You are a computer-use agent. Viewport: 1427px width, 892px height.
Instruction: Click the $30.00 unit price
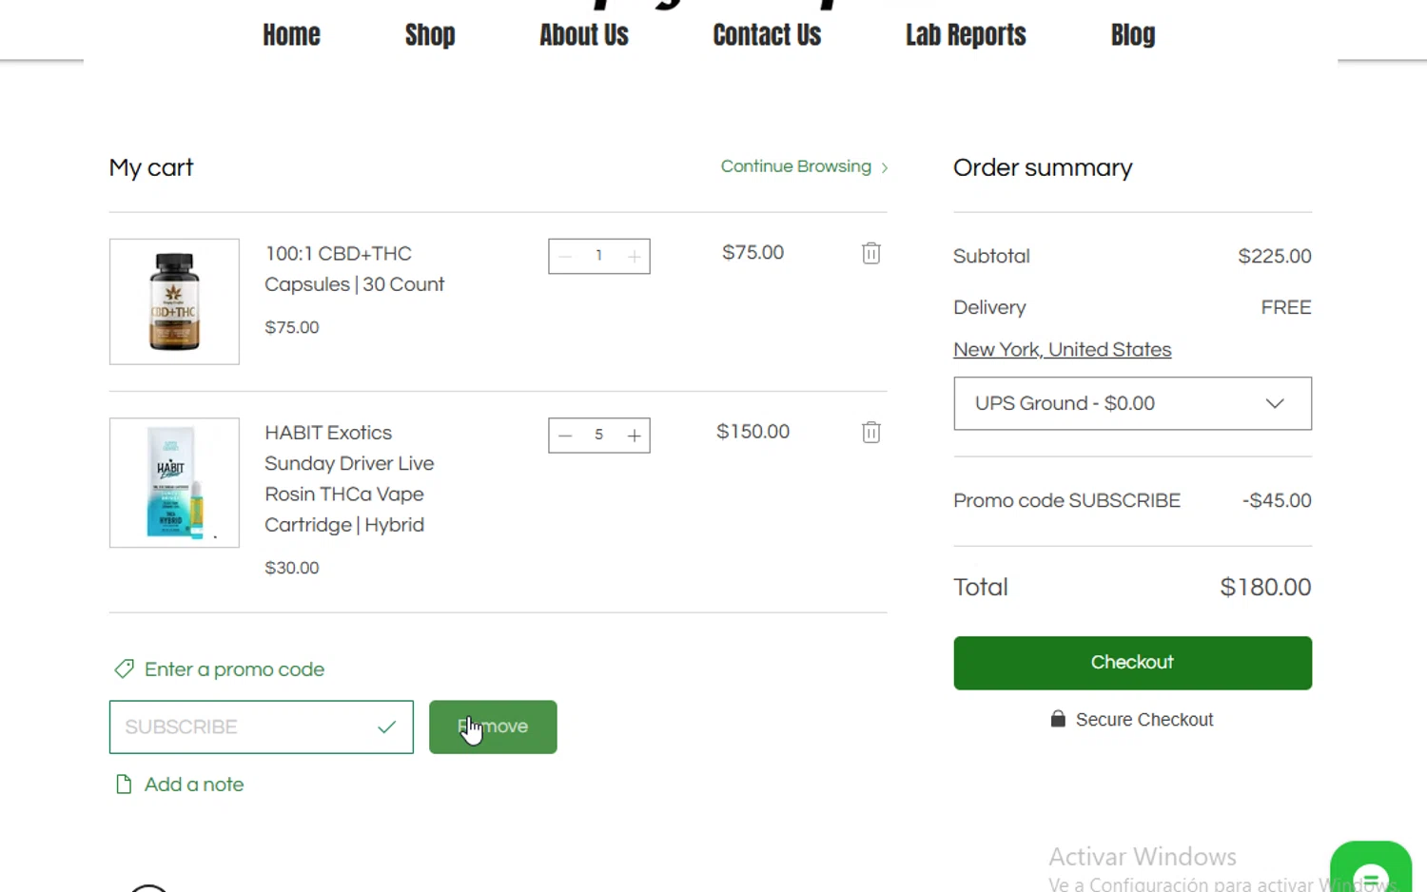292,568
